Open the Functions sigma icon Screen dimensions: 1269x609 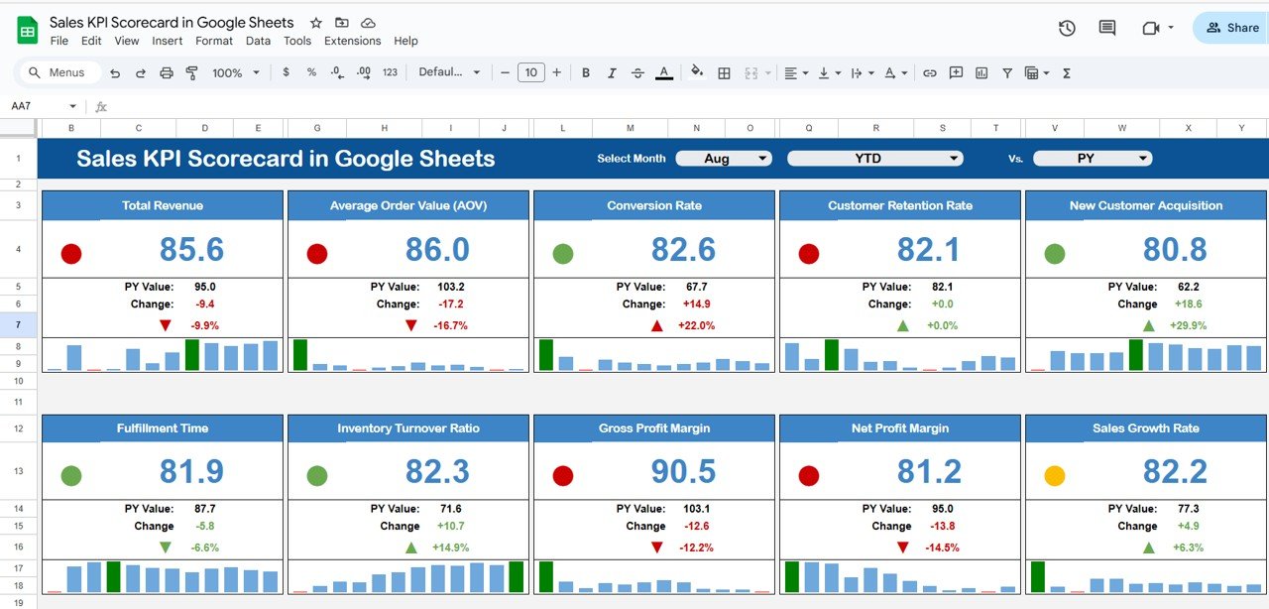click(x=1066, y=72)
